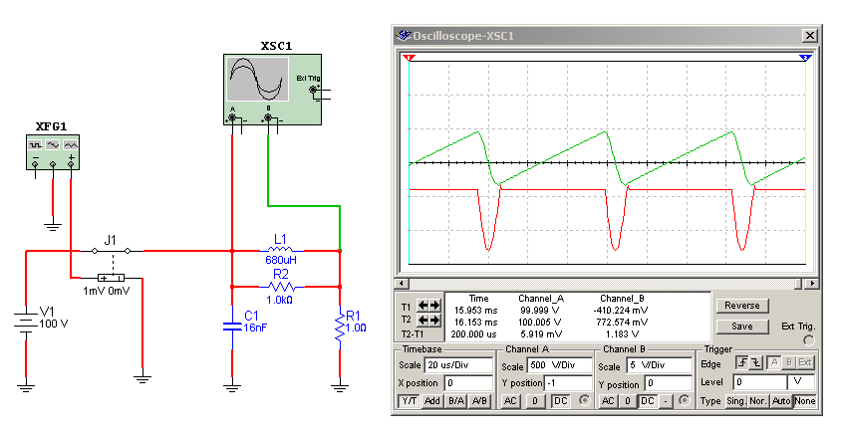Move cursor T2 right with arrow
Screen dimensions: 845x440
[435, 321]
